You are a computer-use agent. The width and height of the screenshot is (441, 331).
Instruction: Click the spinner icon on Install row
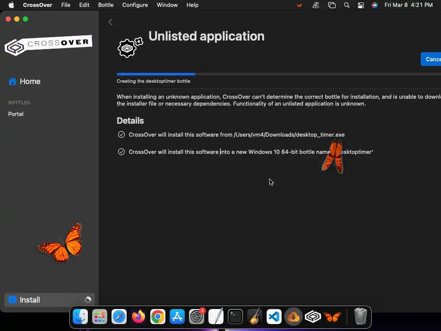pyautogui.click(x=88, y=300)
